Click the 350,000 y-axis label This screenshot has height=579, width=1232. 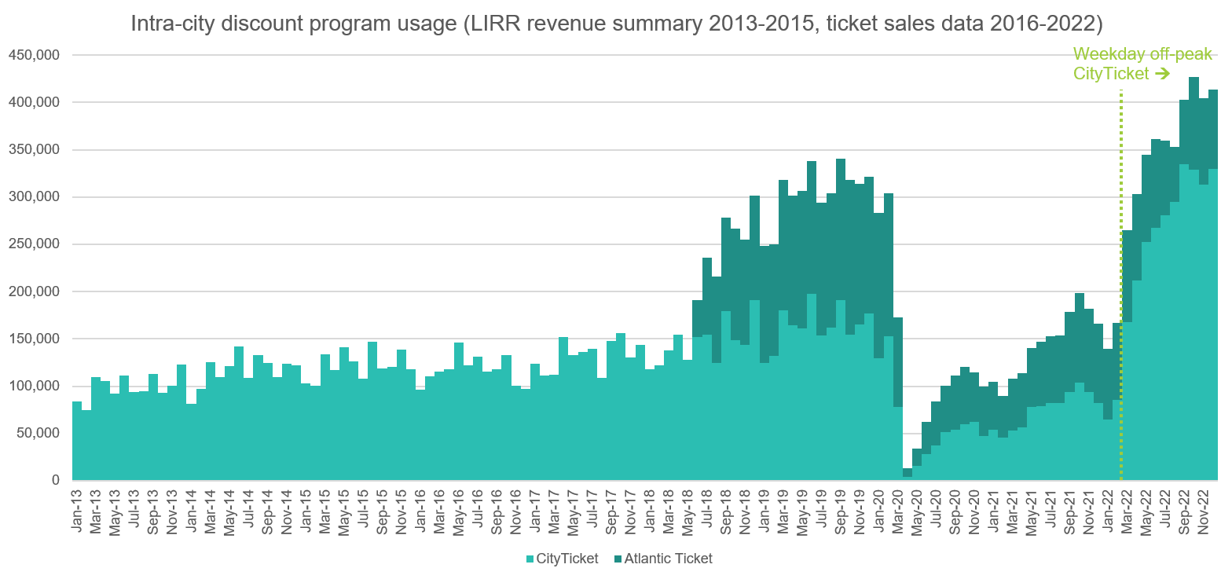click(35, 149)
